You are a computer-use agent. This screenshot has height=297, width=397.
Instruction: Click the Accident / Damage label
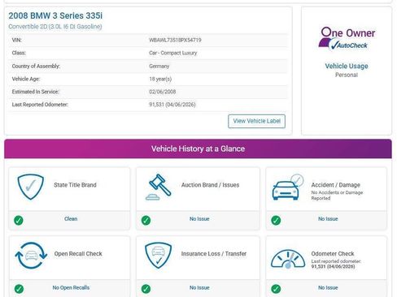[x=336, y=185]
